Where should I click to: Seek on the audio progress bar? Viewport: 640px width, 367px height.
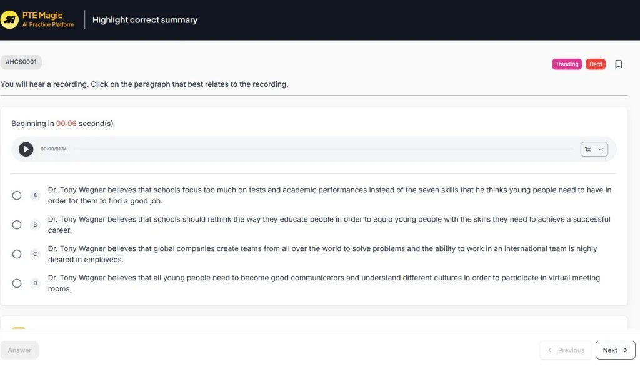click(x=323, y=149)
